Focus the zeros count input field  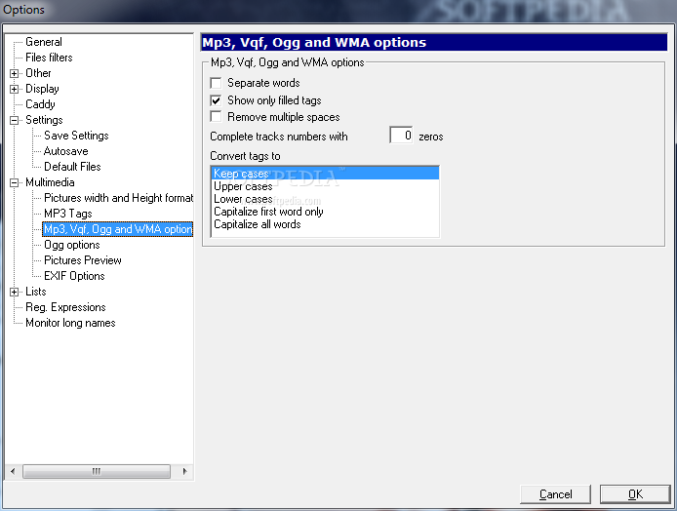(401, 136)
